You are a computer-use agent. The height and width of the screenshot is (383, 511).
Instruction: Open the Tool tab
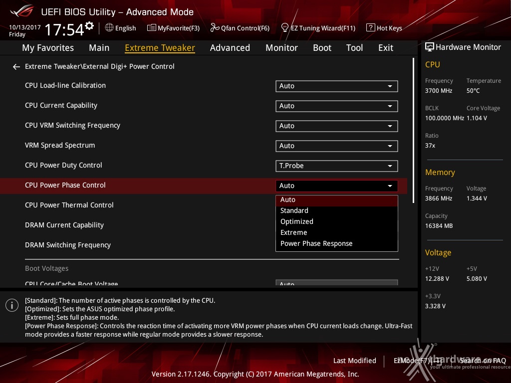tap(355, 48)
